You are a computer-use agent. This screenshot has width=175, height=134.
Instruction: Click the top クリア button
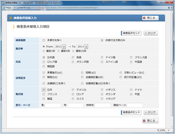click(x=151, y=33)
